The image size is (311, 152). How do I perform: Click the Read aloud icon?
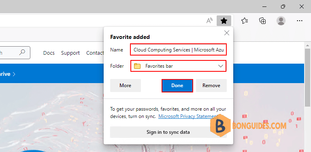click(209, 20)
